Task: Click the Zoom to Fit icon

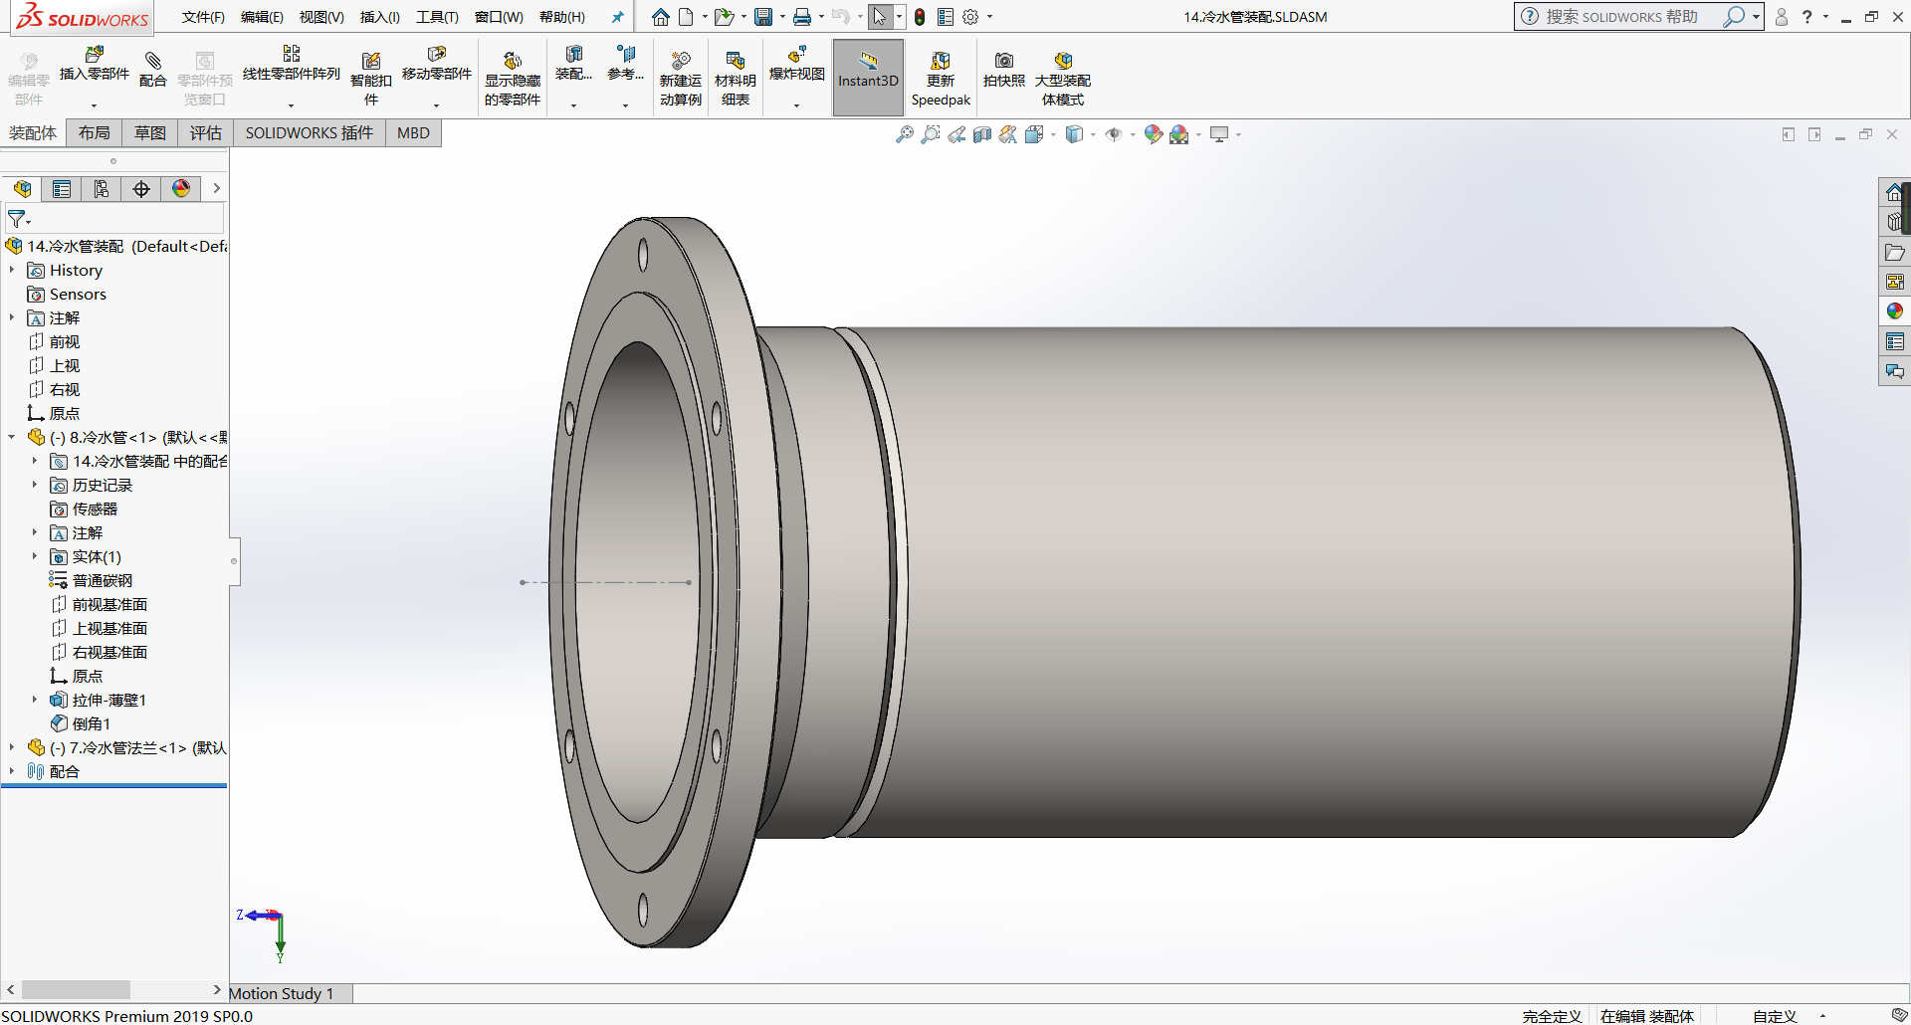Action: click(x=905, y=134)
